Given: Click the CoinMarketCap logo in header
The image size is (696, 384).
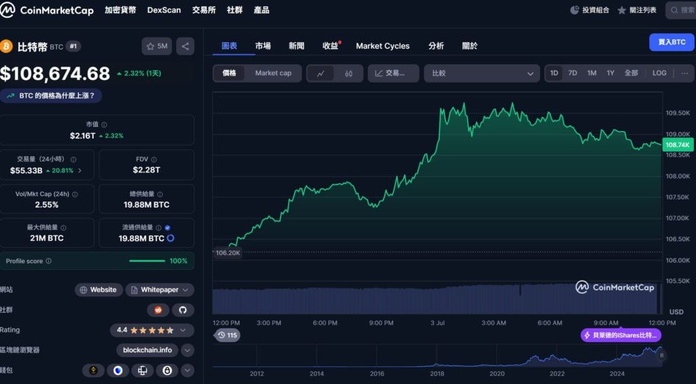Looking at the screenshot, I should pos(47,10).
